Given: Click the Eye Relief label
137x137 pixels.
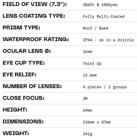Looking at the screenshot, I should pos(20,75).
